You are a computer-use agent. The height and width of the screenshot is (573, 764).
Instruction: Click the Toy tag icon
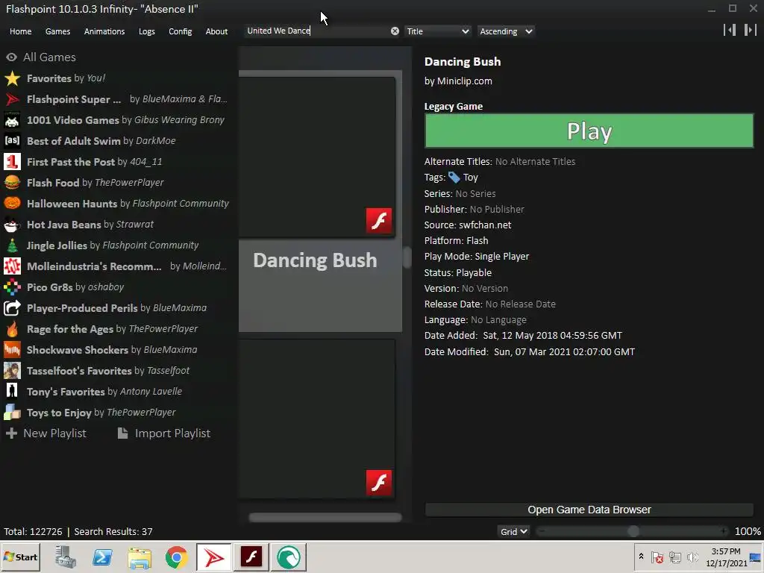click(x=454, y=178)
